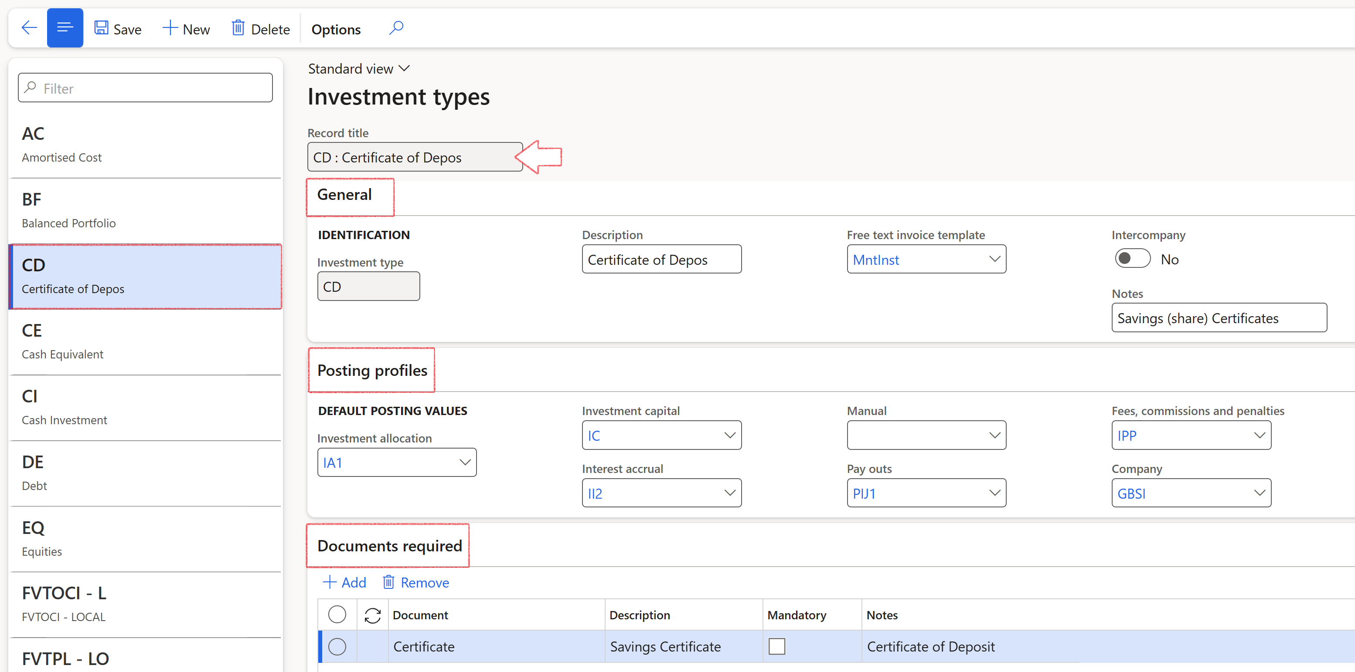Select all rows via header circle

click(x=337, y=614)
